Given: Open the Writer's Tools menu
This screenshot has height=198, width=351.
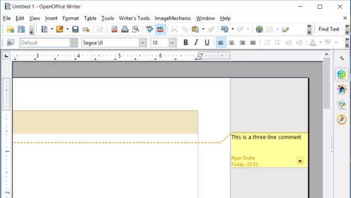Looking at the screenshot, I should tap(134, 19).
